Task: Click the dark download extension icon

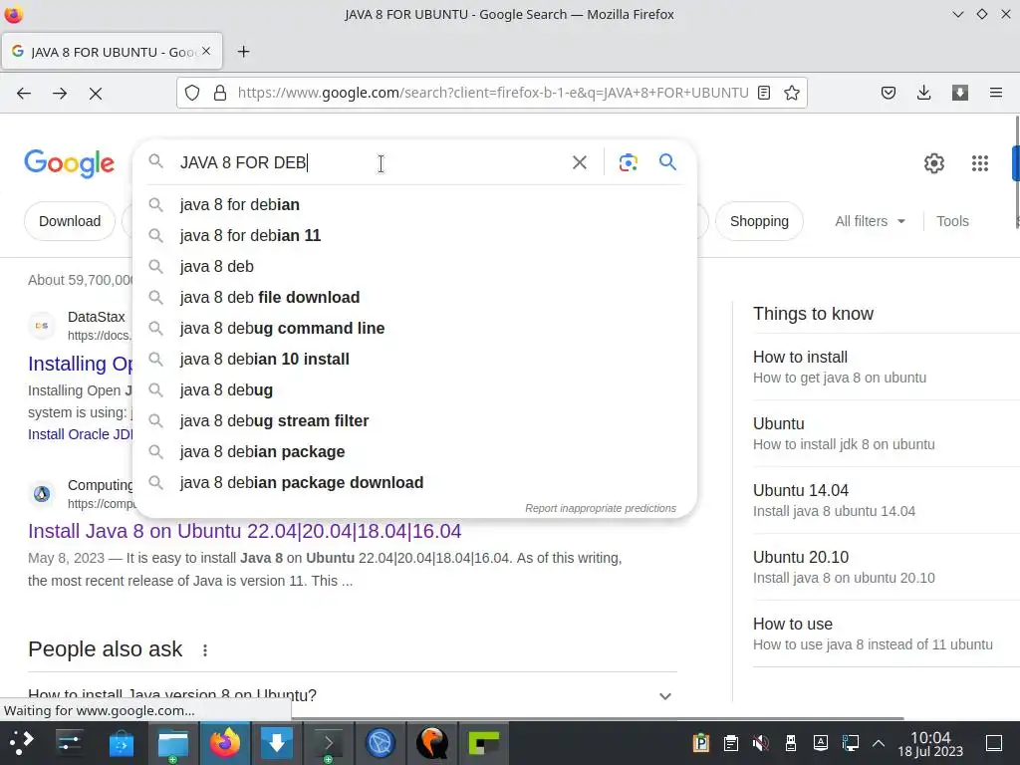Action: tap(960, 93)
